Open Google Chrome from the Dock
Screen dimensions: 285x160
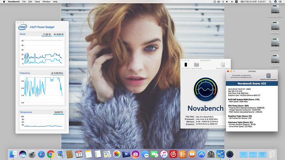51,154
